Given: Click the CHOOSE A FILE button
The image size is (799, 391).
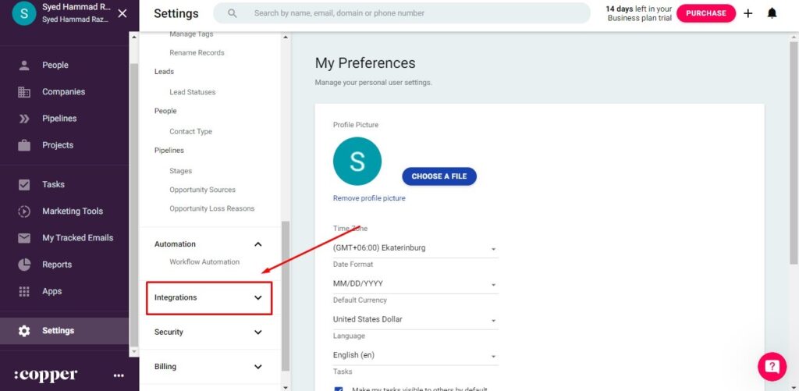Looking at the screenshot, I should (439, 176).
